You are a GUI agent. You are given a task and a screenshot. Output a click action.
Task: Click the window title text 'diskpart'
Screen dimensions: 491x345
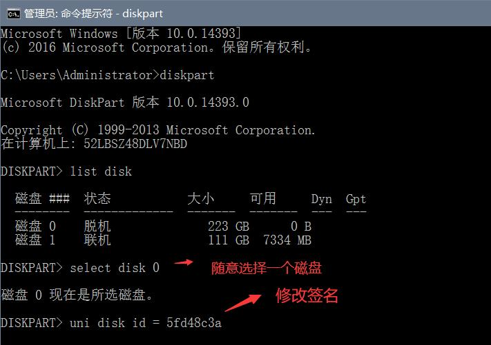pyautogui.click(x=142, y=14)
